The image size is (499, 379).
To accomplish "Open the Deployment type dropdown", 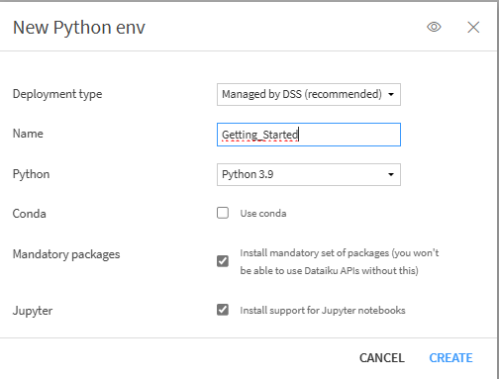I will [309, 94].
